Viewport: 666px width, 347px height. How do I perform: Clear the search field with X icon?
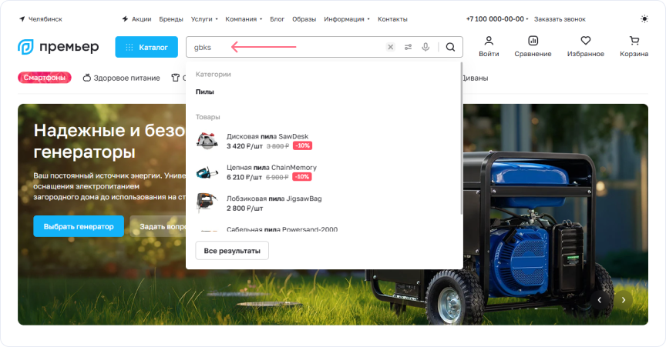coord(390,47)
